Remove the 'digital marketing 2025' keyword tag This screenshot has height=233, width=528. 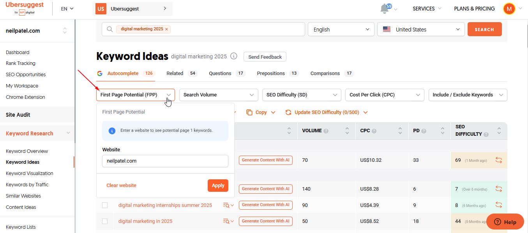167,29
